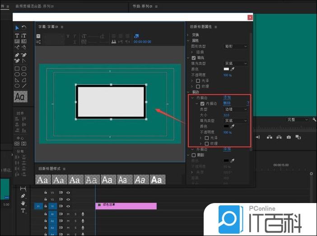Image resolution: width=317 pixels, height=236 pixels.
Task: Open the 图形类型 dropdown showing 矩形
Action: (236, 46)
